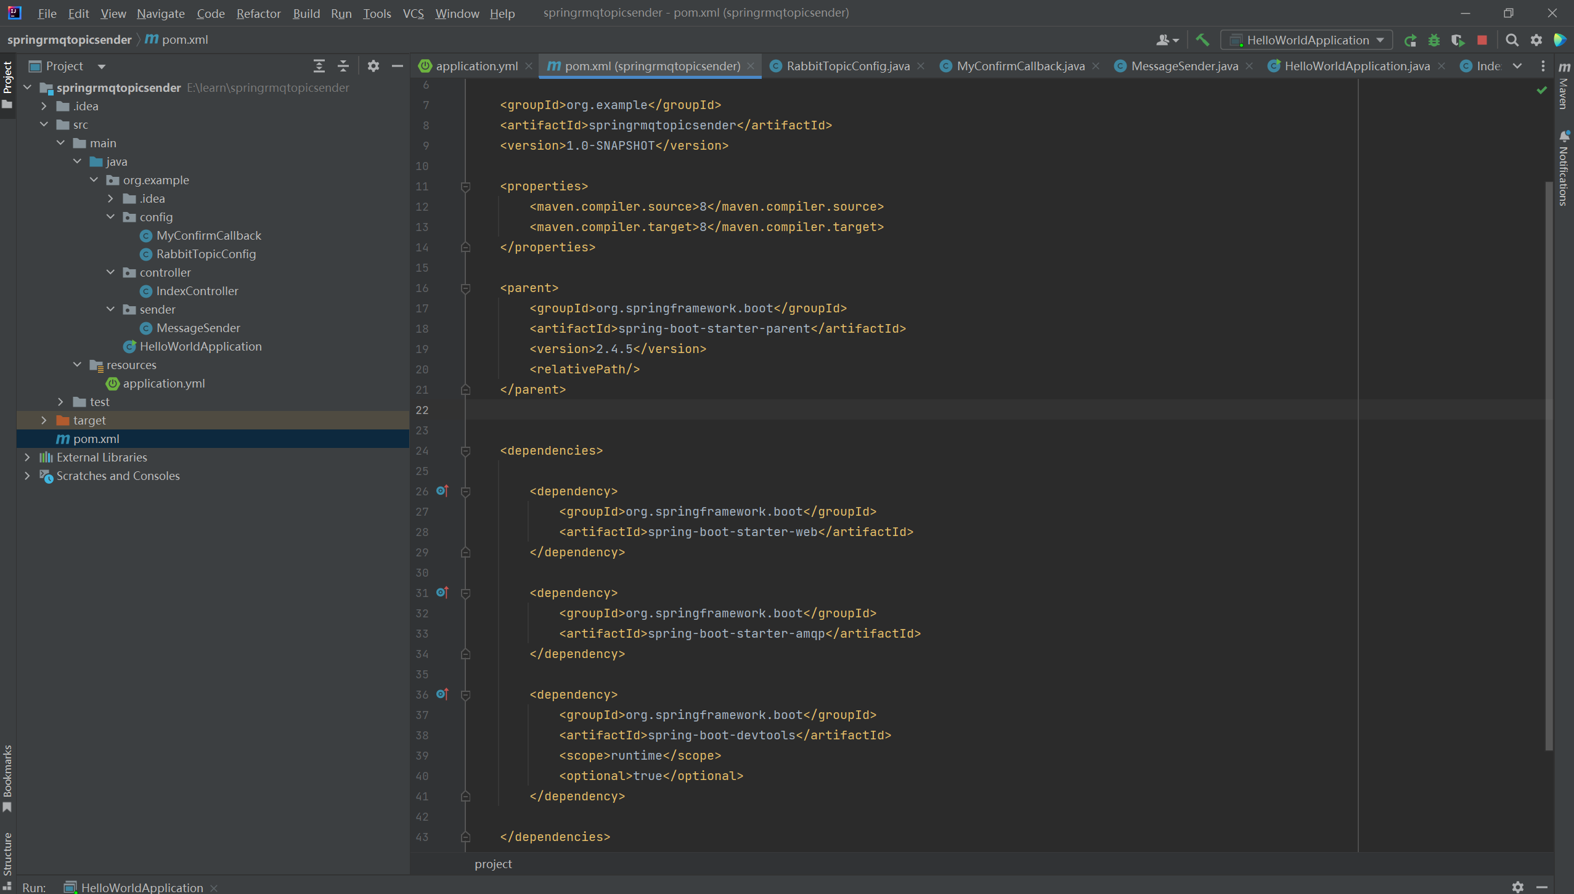
Task: Start debugging with the bug icon
Action: tap(1434, 41)
